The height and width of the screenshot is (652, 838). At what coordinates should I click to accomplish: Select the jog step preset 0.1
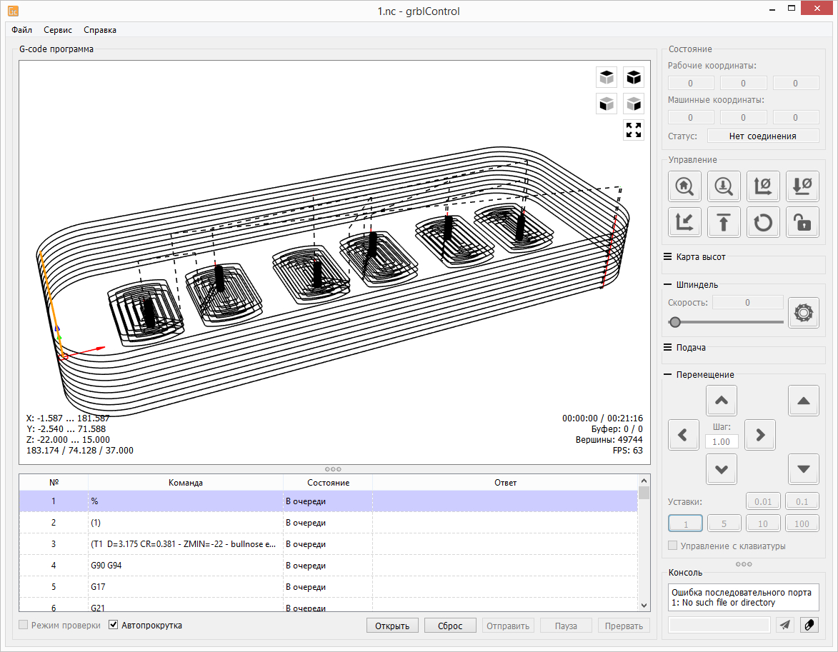tap(802, 502)
